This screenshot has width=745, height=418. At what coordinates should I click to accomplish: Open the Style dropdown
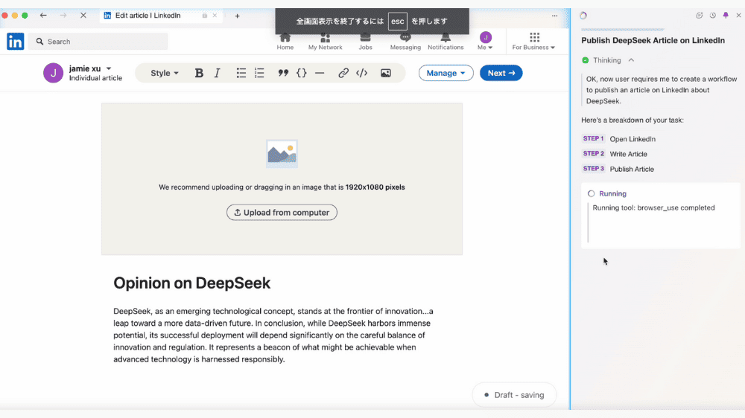point(165,73)
